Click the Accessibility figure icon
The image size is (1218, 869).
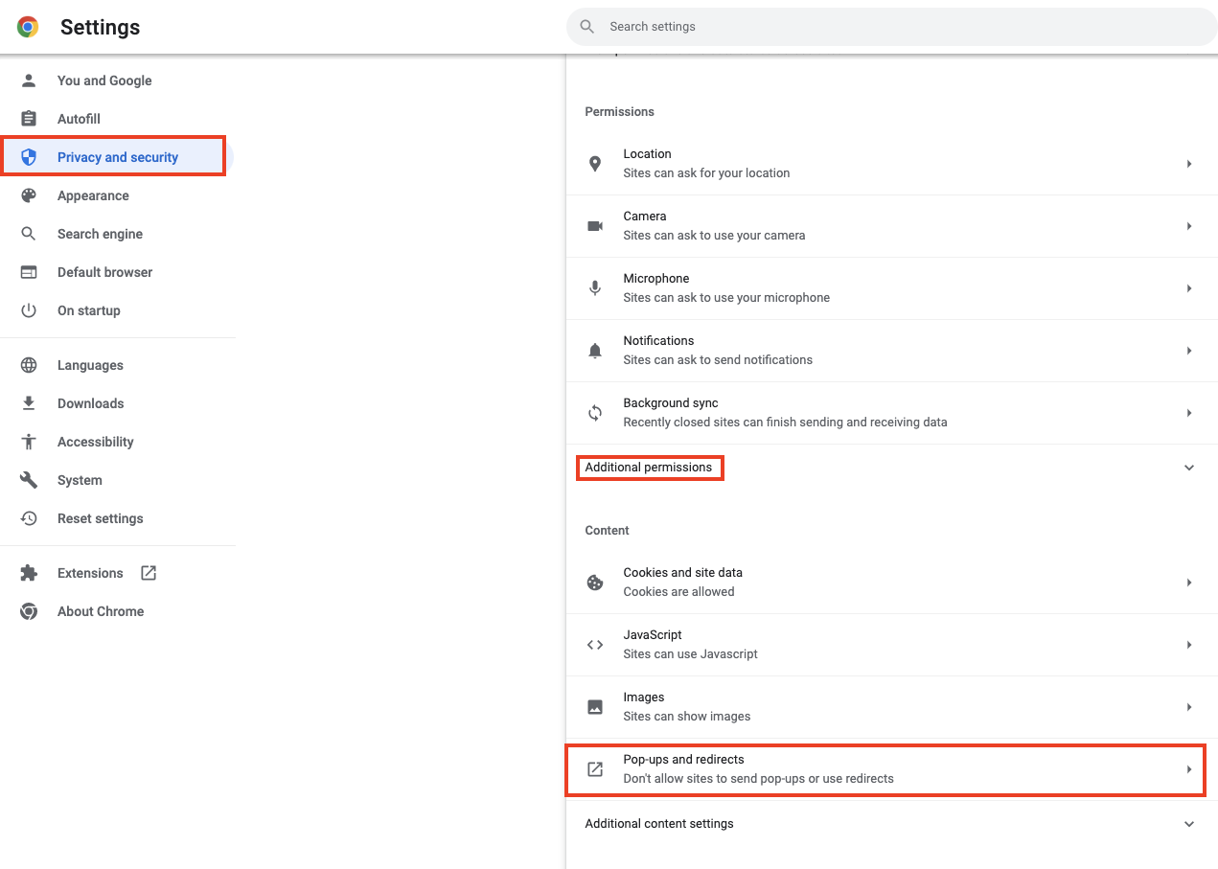pos(29,442)
